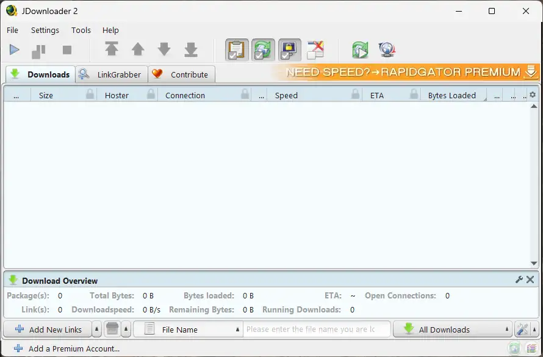543x357 pixels.
Task: Pause all downloads
Action: (38, 50)
